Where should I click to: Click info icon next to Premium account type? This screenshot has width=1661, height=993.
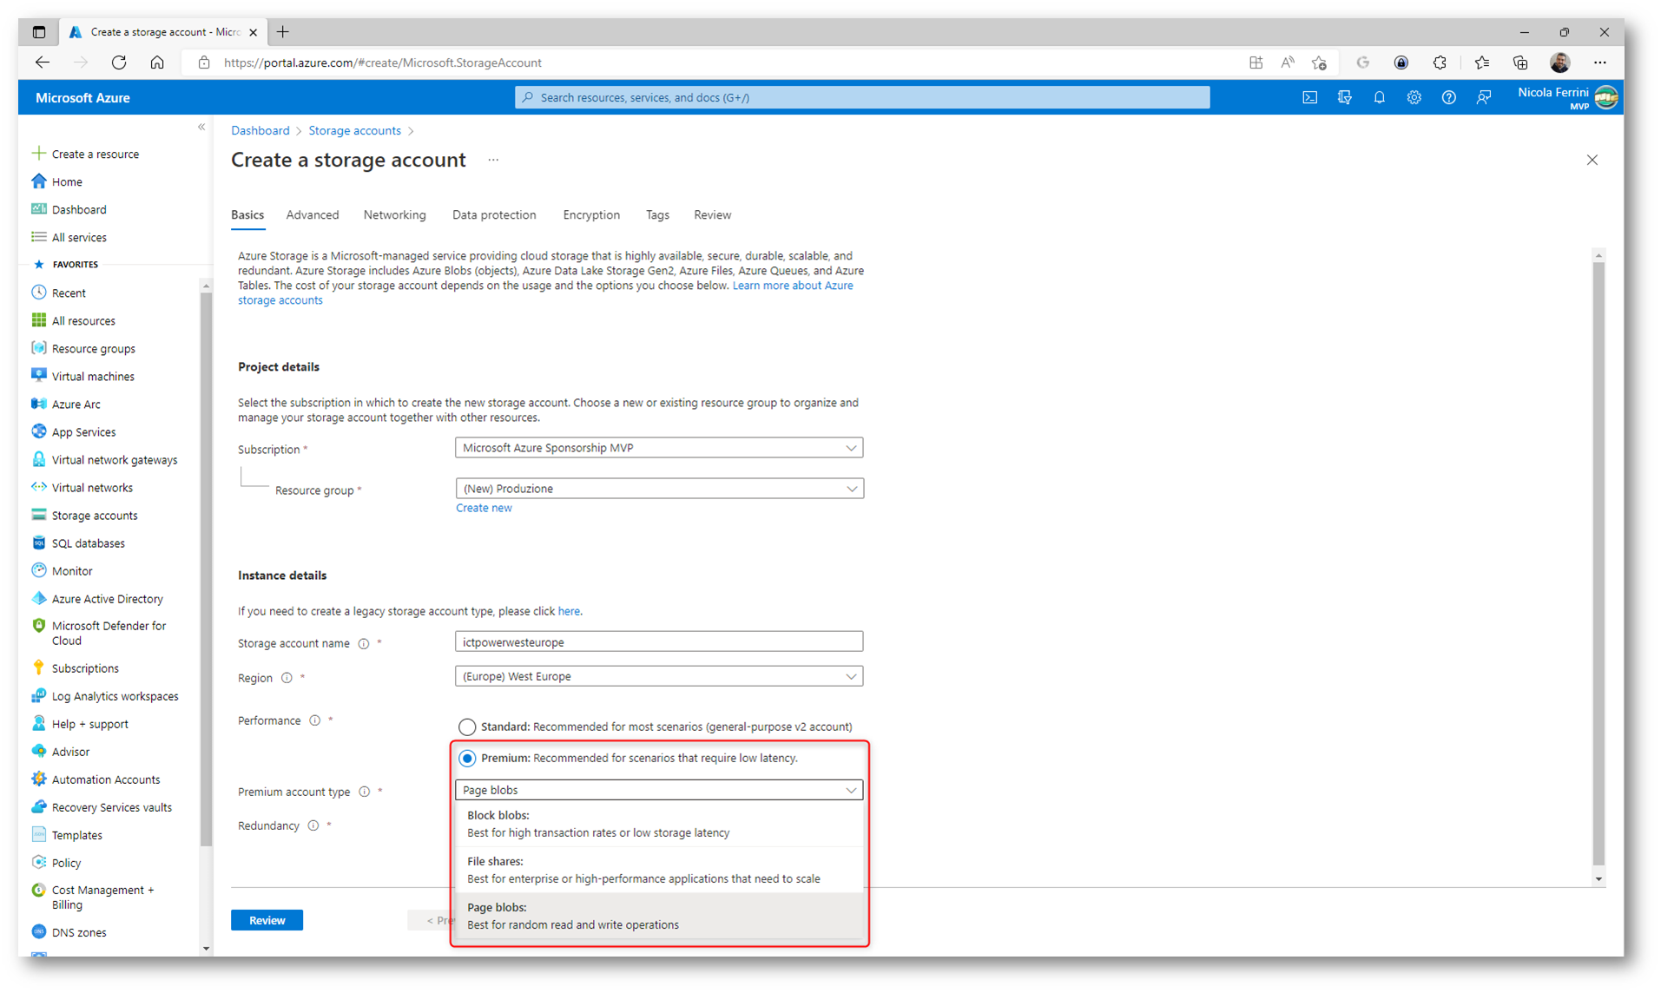point(365,792)
